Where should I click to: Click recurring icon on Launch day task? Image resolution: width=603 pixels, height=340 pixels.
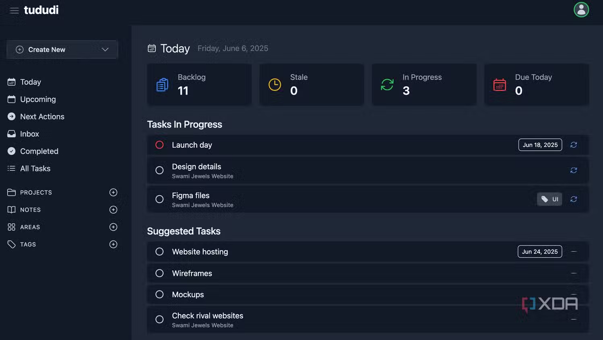point(574,145)
